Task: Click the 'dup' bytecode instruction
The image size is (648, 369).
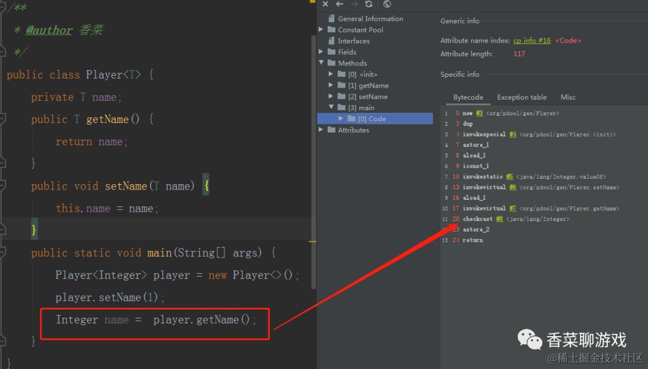Action: click(x=467, y=124)
